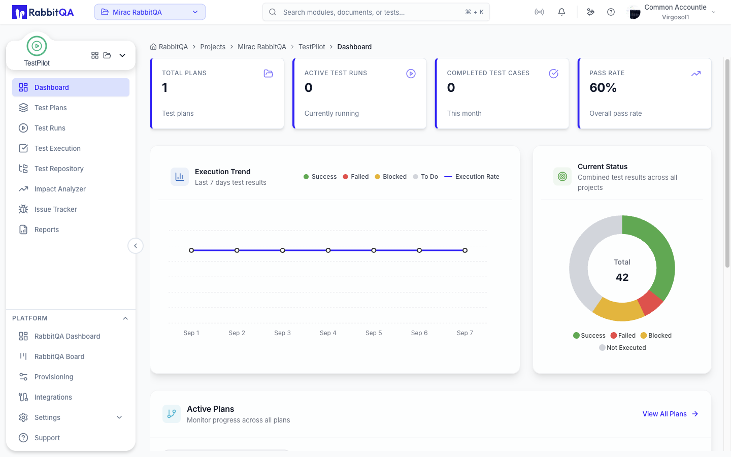Collapse the sidebar with the arrow button

pyautogui.click(x=136, y=246)
